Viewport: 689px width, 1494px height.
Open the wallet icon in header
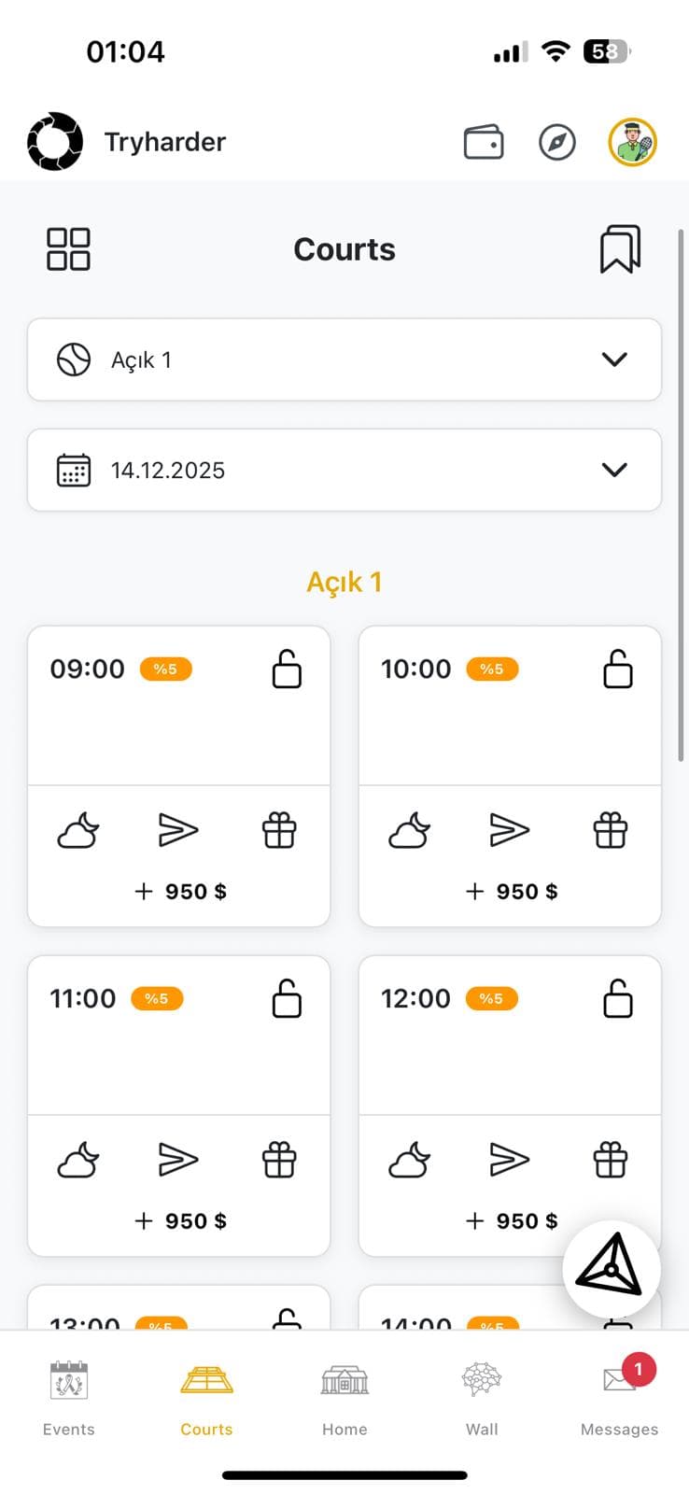pos(484,143)
